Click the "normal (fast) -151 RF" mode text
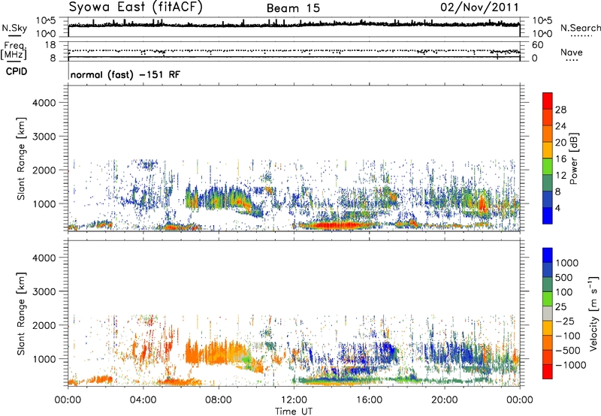The width and height of the screenshot is (601, 416). pos(125,74)
